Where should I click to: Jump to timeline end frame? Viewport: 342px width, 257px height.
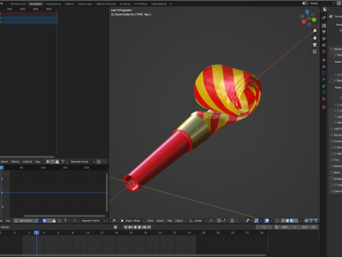point(149,227)
